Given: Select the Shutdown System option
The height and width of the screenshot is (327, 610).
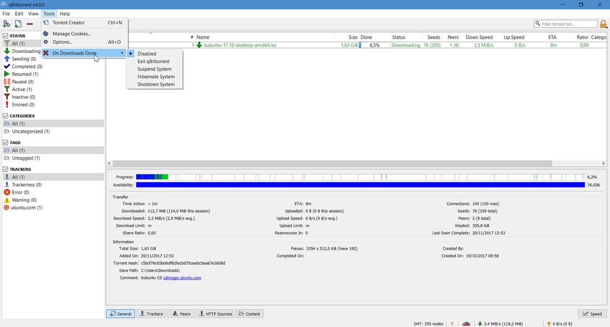Looking at the screenshot, I should (156, 84).
